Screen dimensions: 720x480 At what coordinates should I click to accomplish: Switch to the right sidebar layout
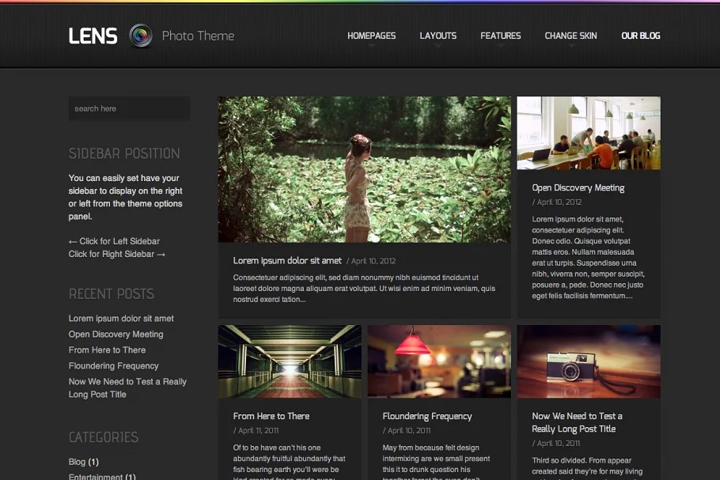point(117,254)
